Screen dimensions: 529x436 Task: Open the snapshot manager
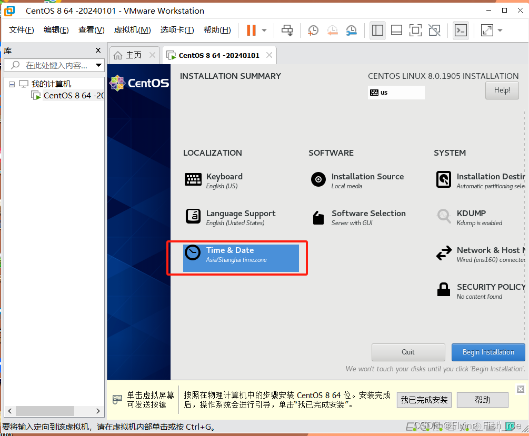(351, 30)
